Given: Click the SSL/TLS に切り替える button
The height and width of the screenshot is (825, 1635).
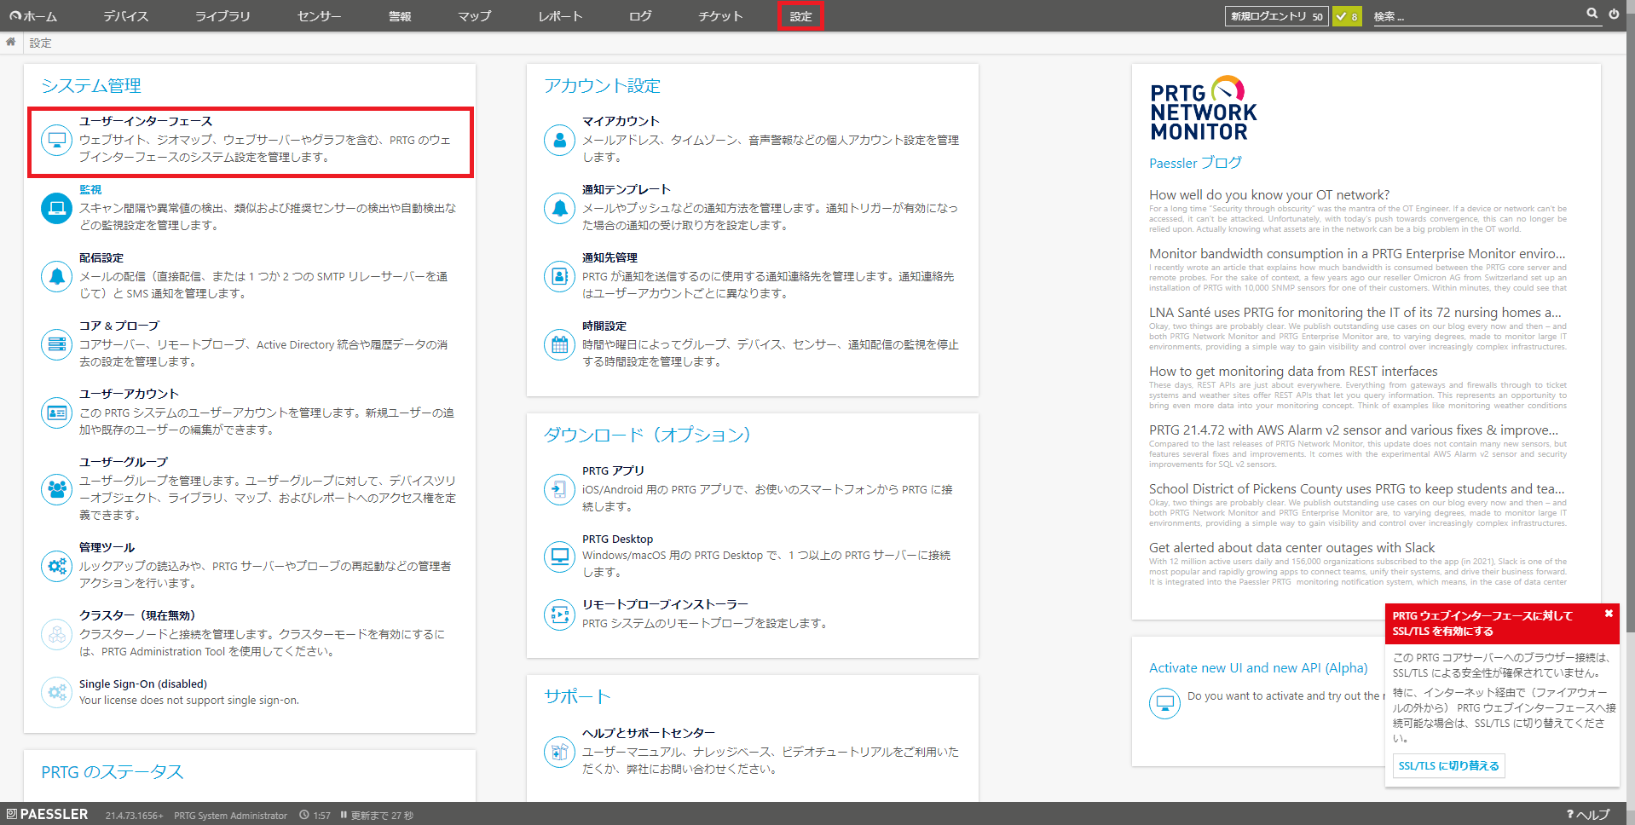Looking at the screenshot, I should click(x=1447, y=765).
